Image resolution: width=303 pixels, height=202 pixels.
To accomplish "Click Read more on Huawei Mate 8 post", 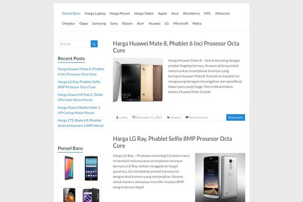I will [235, 117].
